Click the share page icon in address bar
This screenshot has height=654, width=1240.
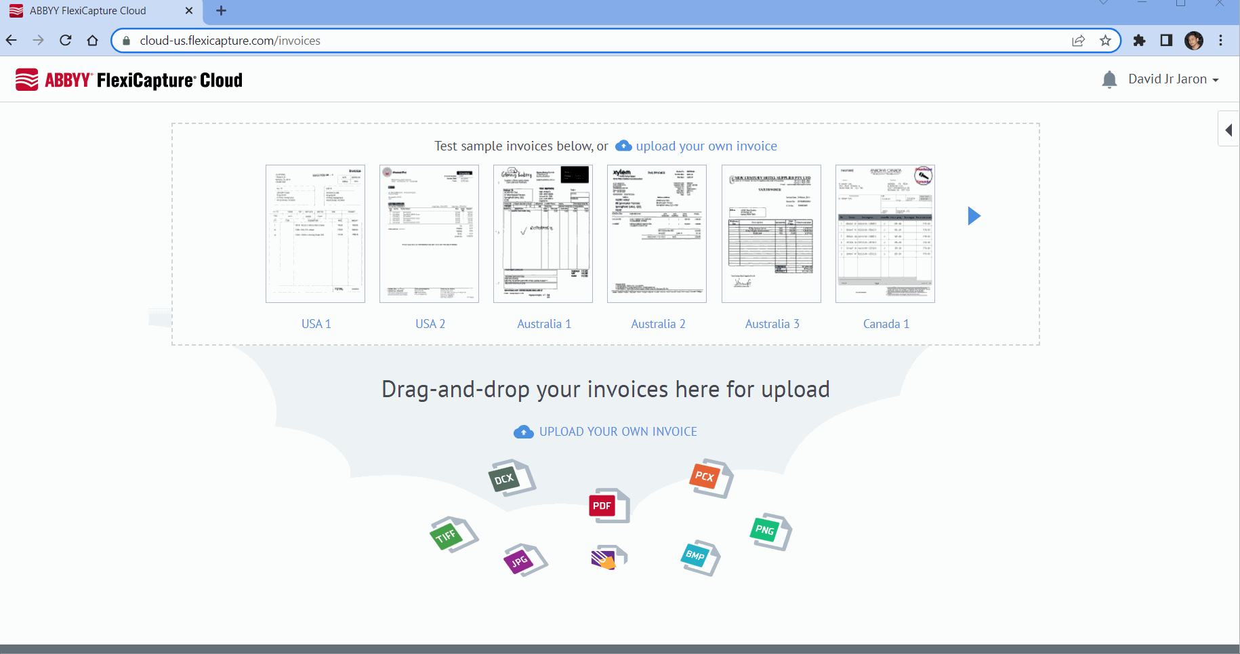(x=1079, y=41)
